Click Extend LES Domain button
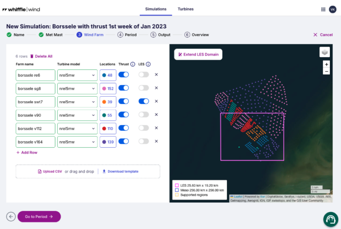Image resolution: width=341 pixels, height=229 pixels. coord(198,55)
